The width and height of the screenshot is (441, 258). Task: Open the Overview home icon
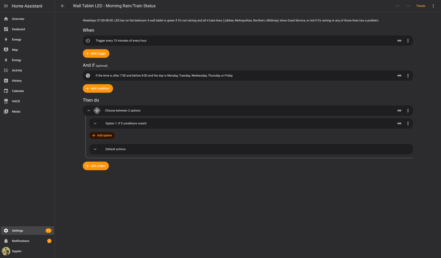coord(6,19)
